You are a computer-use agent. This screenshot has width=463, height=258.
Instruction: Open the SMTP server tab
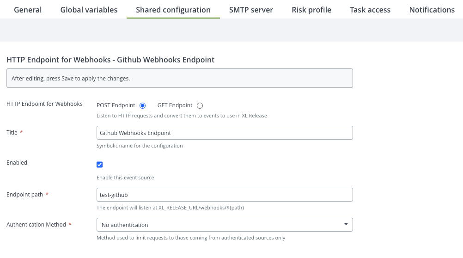point(251,10)
